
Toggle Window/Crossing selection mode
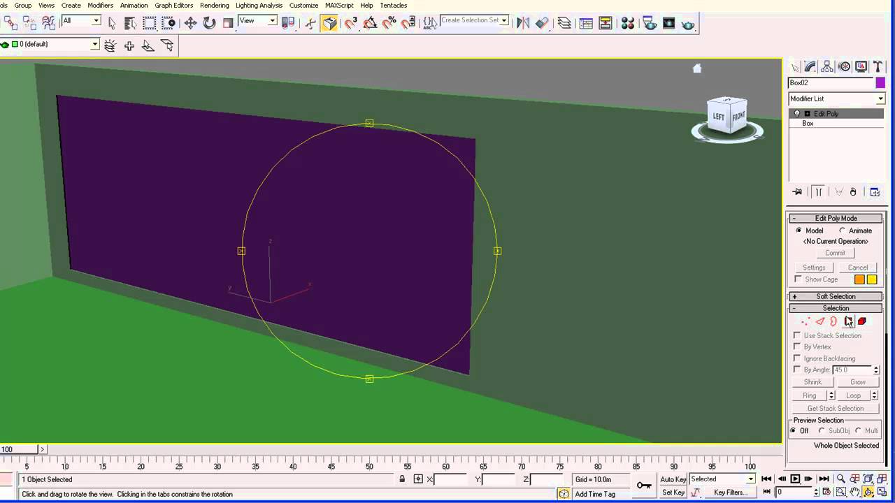click(x=169, y=23)
